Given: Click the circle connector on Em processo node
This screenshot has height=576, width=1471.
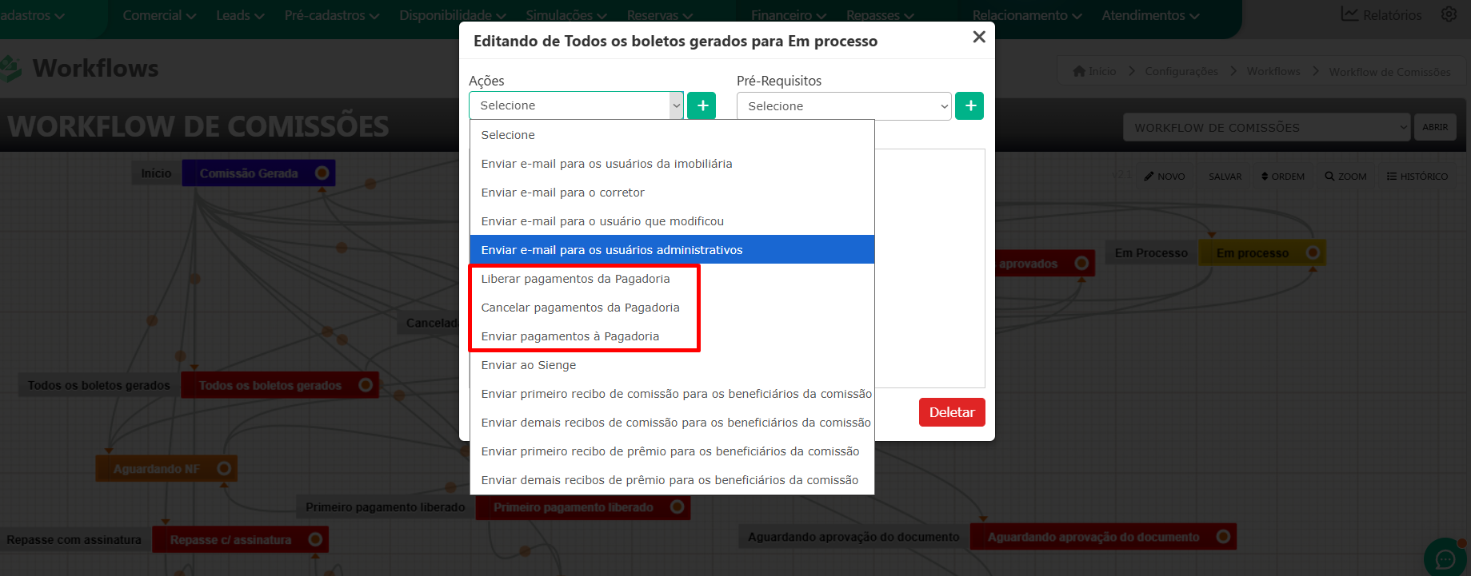Looking at the screenshot, I should [1313, 252].
